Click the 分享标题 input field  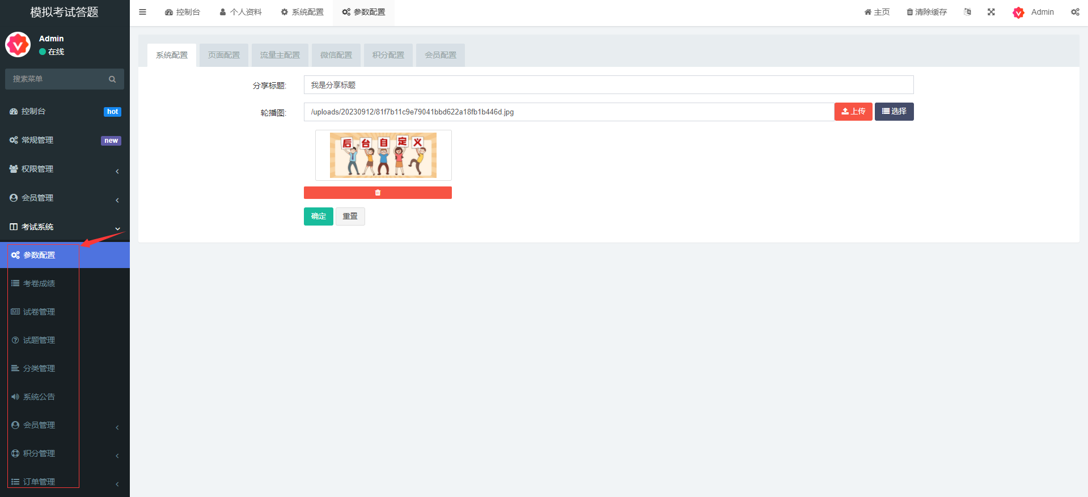tap(608, 85)
